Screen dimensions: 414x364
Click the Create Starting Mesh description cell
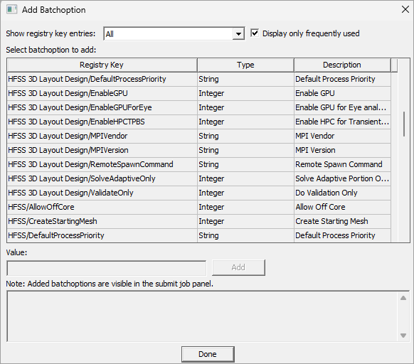click(342, 222)
